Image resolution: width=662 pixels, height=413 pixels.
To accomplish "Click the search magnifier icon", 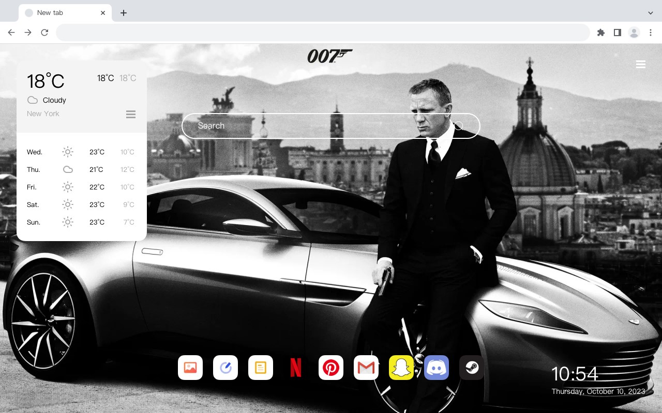I will coord(459,126).
